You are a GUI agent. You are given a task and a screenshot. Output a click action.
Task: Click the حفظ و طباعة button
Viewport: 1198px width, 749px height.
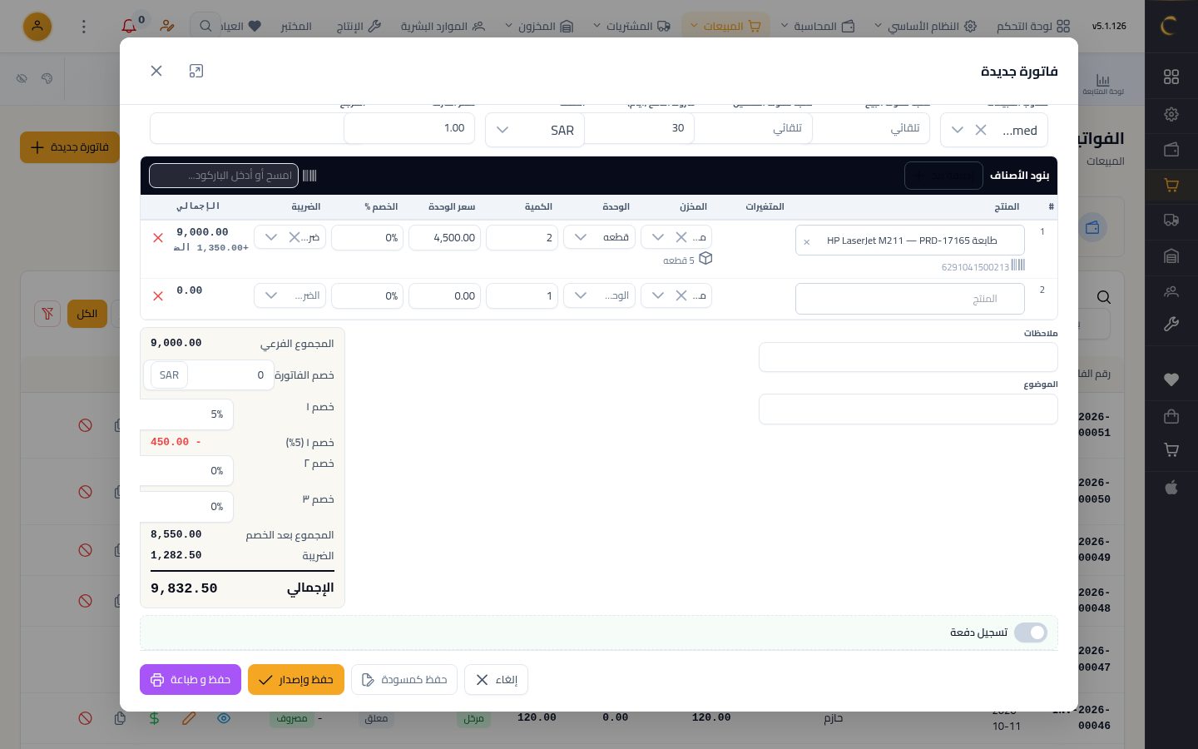tap(191, 680)
